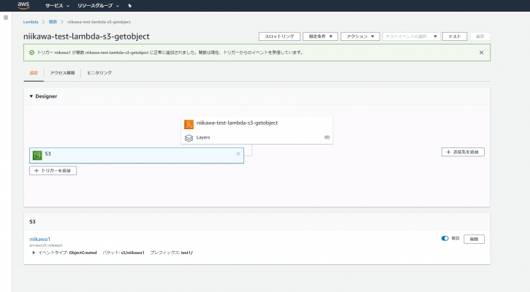Image resolution: width=530 pixels, height=292 pixels.
Task: Open the niikawa1 bucket link
Action: 40,239
